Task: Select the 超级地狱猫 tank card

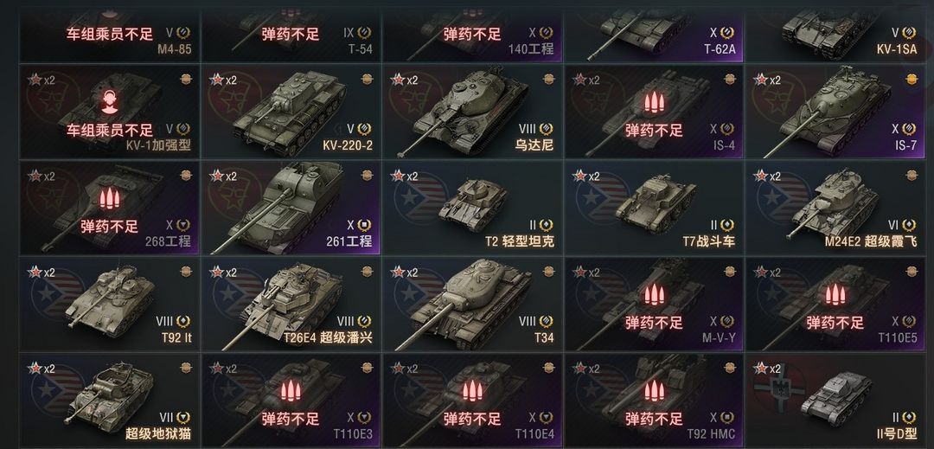Action: coord(109,401)
